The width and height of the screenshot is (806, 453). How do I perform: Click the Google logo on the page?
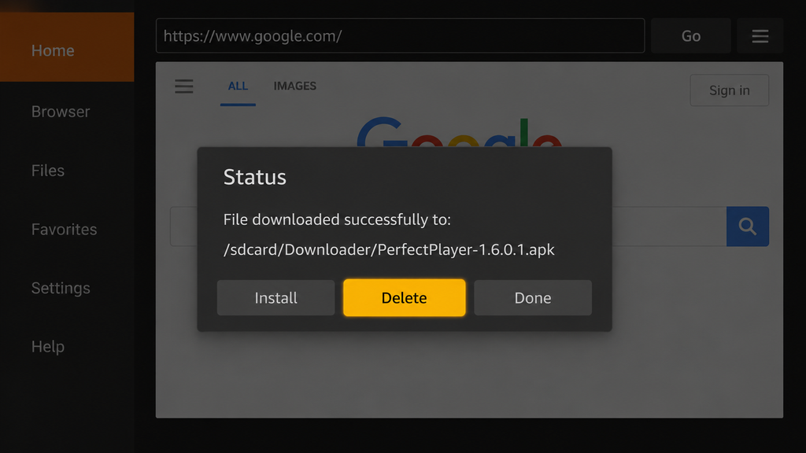459,132
